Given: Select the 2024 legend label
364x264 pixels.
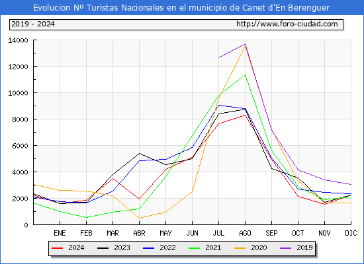Looking at the screenshot, I should point(76,247).
